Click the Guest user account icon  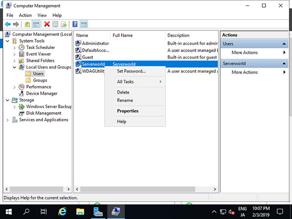pyautogui.click(x=78, y=57)
